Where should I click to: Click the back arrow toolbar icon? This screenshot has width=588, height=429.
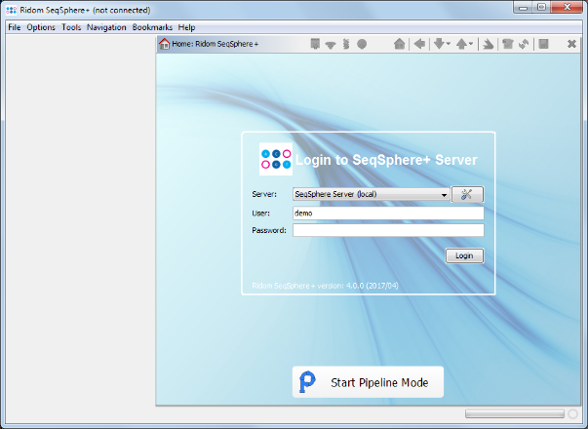tap(419, 44)
